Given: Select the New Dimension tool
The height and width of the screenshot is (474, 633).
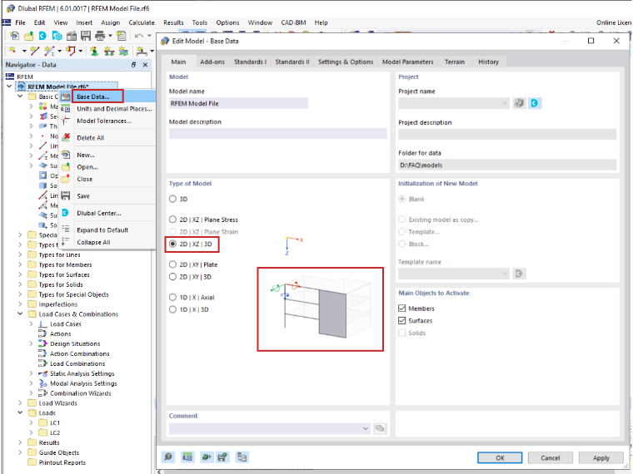Looking at the screenshot, I should click(142, 51).
